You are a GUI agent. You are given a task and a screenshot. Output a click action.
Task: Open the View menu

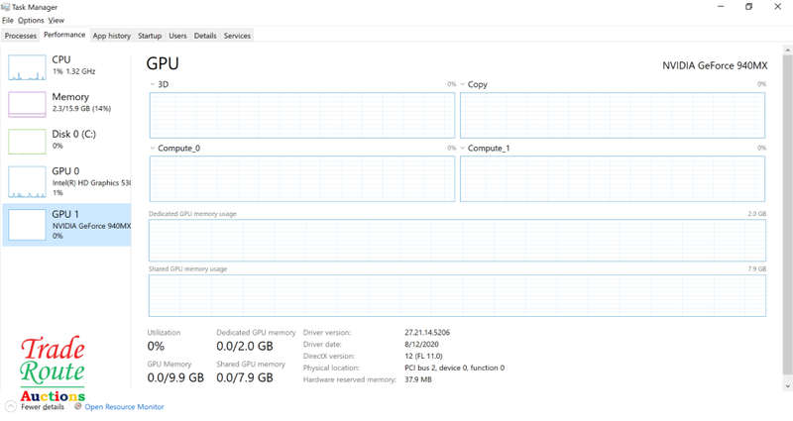[x=57, y=20]
